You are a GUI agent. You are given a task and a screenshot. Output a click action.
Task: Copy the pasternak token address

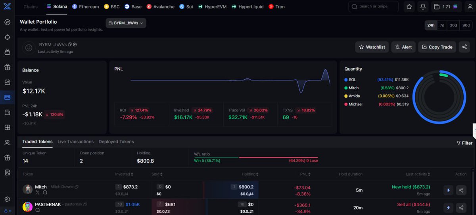tap(85, 204)
